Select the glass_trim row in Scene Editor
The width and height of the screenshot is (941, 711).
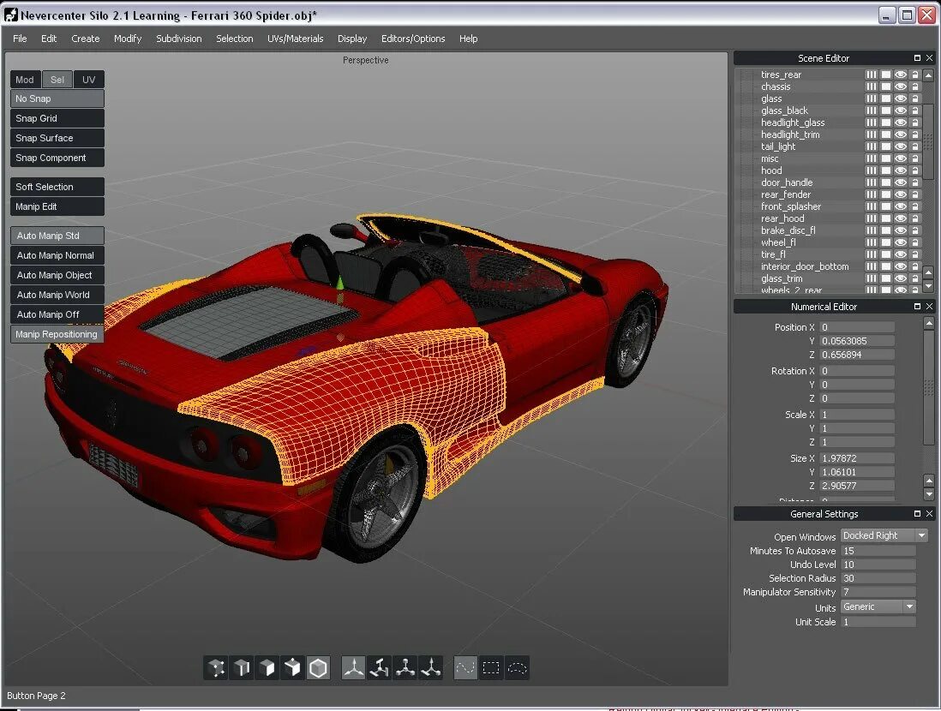point(798,278)
